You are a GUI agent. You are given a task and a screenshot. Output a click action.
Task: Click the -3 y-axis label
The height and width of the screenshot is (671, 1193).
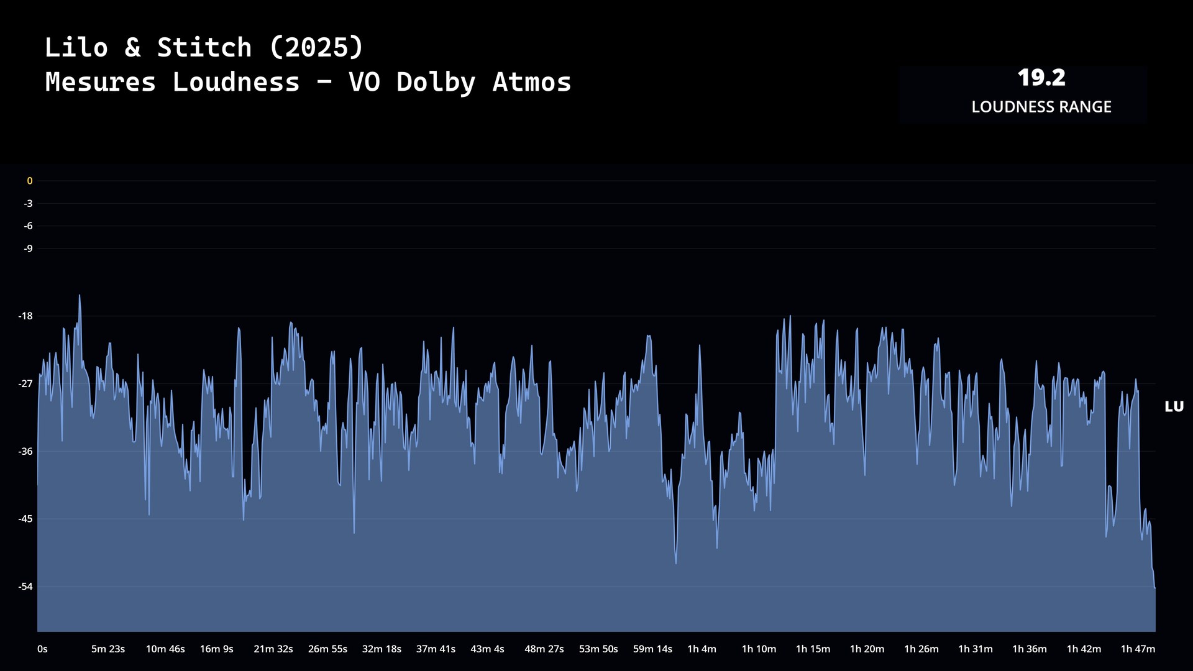[29, 204]
